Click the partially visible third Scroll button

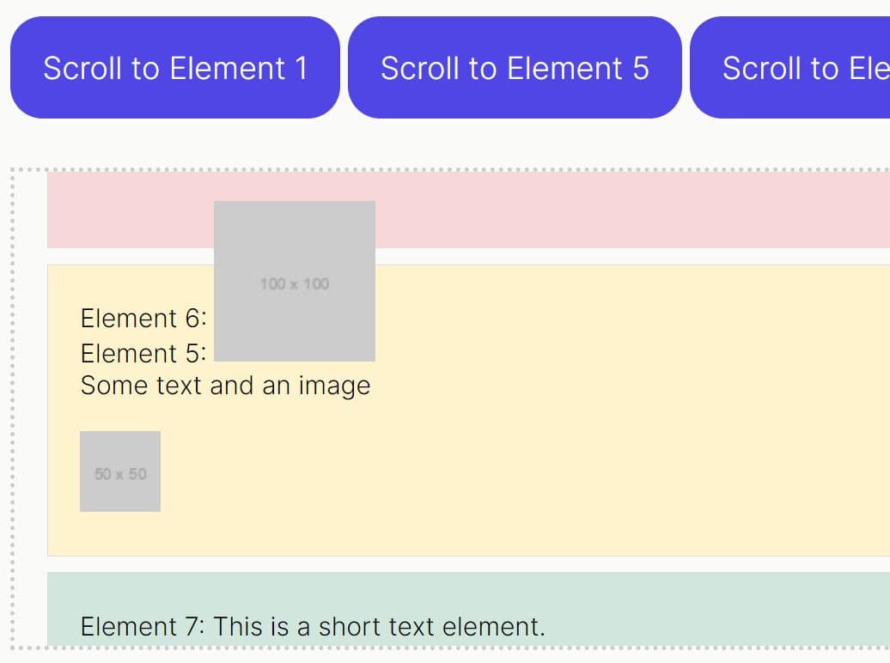pos(790,68)
